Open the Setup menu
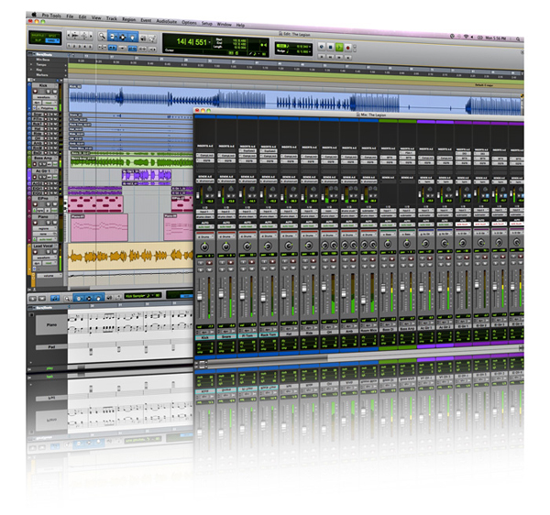Screen dimensions: 550x515 [207, 23]
